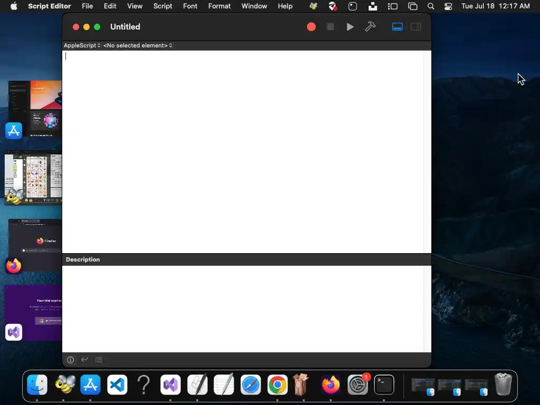Open Visual Studio from the Dock
540x405 pixels.
tap(170, 384)
